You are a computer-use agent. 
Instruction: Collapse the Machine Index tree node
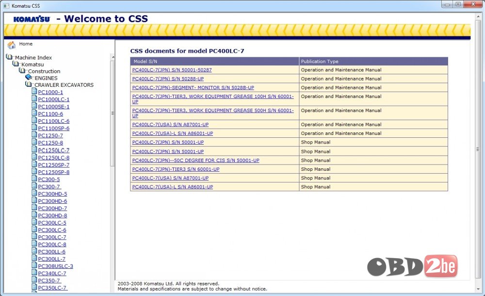pyautogui.click(x=33, y=58)
